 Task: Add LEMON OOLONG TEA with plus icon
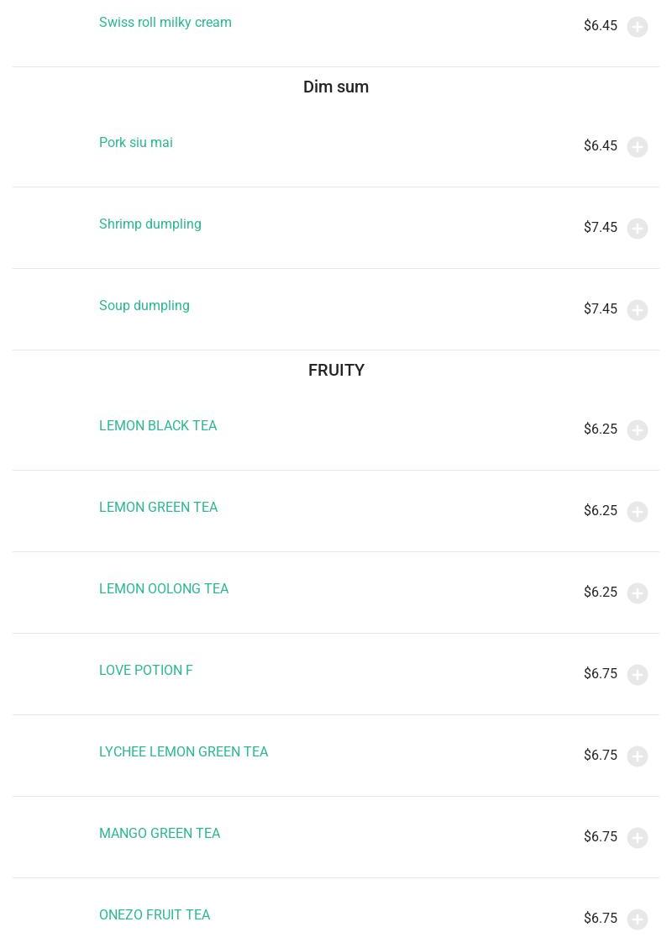pyautogui.click(x=638, y=593)
